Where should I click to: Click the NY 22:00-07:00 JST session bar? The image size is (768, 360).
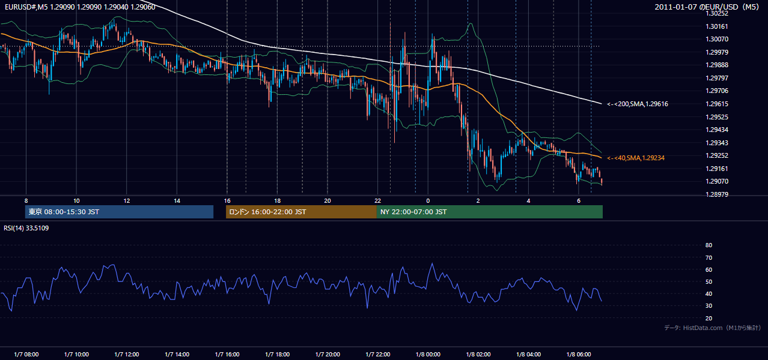[x=490, y=212]
